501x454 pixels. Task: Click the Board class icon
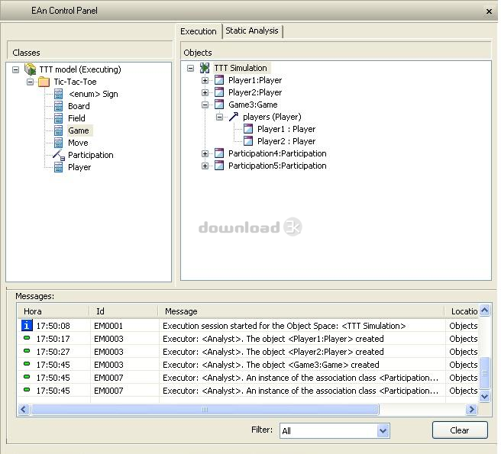click(59, 106)
